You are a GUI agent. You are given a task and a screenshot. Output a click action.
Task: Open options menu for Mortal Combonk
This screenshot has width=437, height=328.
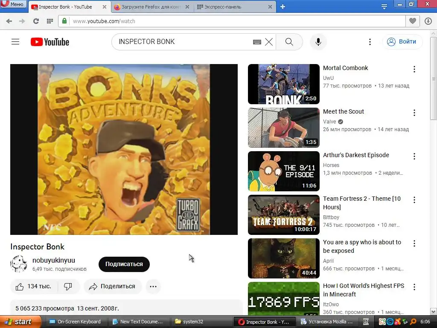[x=414, y=69]
